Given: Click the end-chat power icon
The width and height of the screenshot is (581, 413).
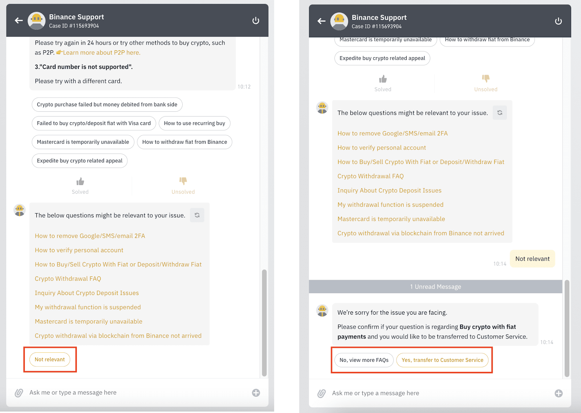Looking at the screenshot, I should tap(256, 20).
